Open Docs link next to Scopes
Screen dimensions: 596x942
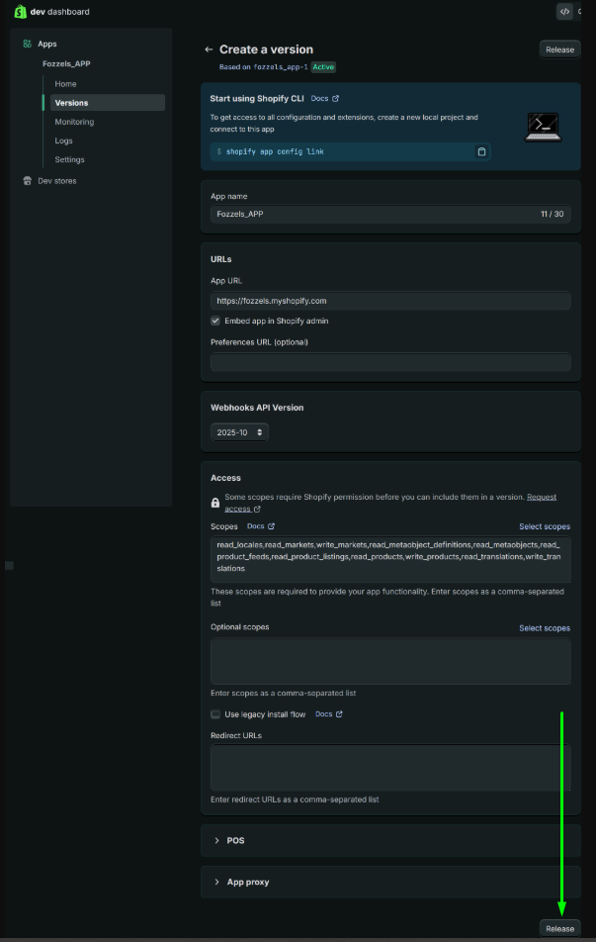coord(256,526)
